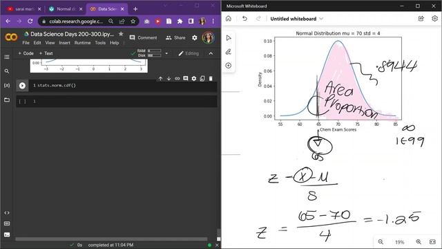The width and height of the screenshot is (442, 249).
Task: Add a comment to cell icon
Action: pos(186,78)
